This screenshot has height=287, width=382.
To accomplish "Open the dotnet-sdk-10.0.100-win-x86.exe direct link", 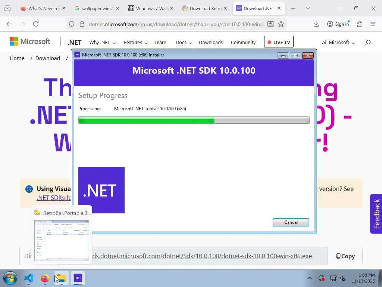I will point(202,256).
